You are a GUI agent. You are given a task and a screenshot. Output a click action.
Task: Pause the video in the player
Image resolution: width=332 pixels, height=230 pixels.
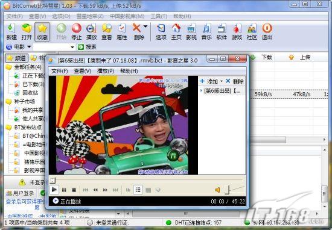click(x=64, y=190)
